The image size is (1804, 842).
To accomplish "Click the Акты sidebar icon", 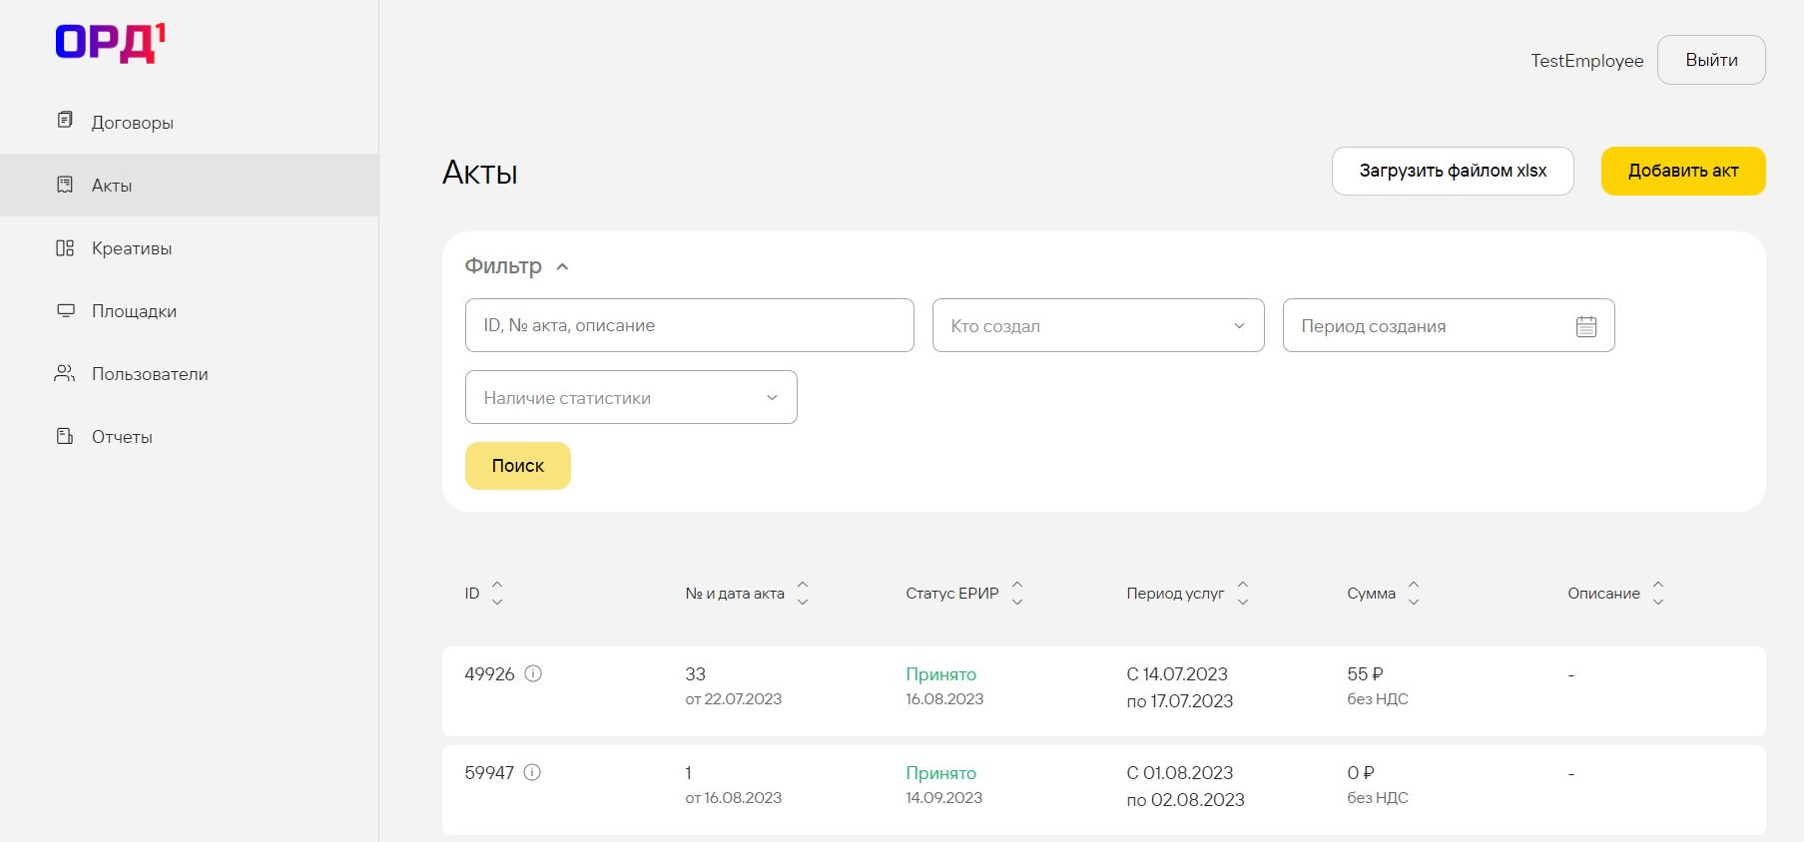I will click(x=65, y=185).
